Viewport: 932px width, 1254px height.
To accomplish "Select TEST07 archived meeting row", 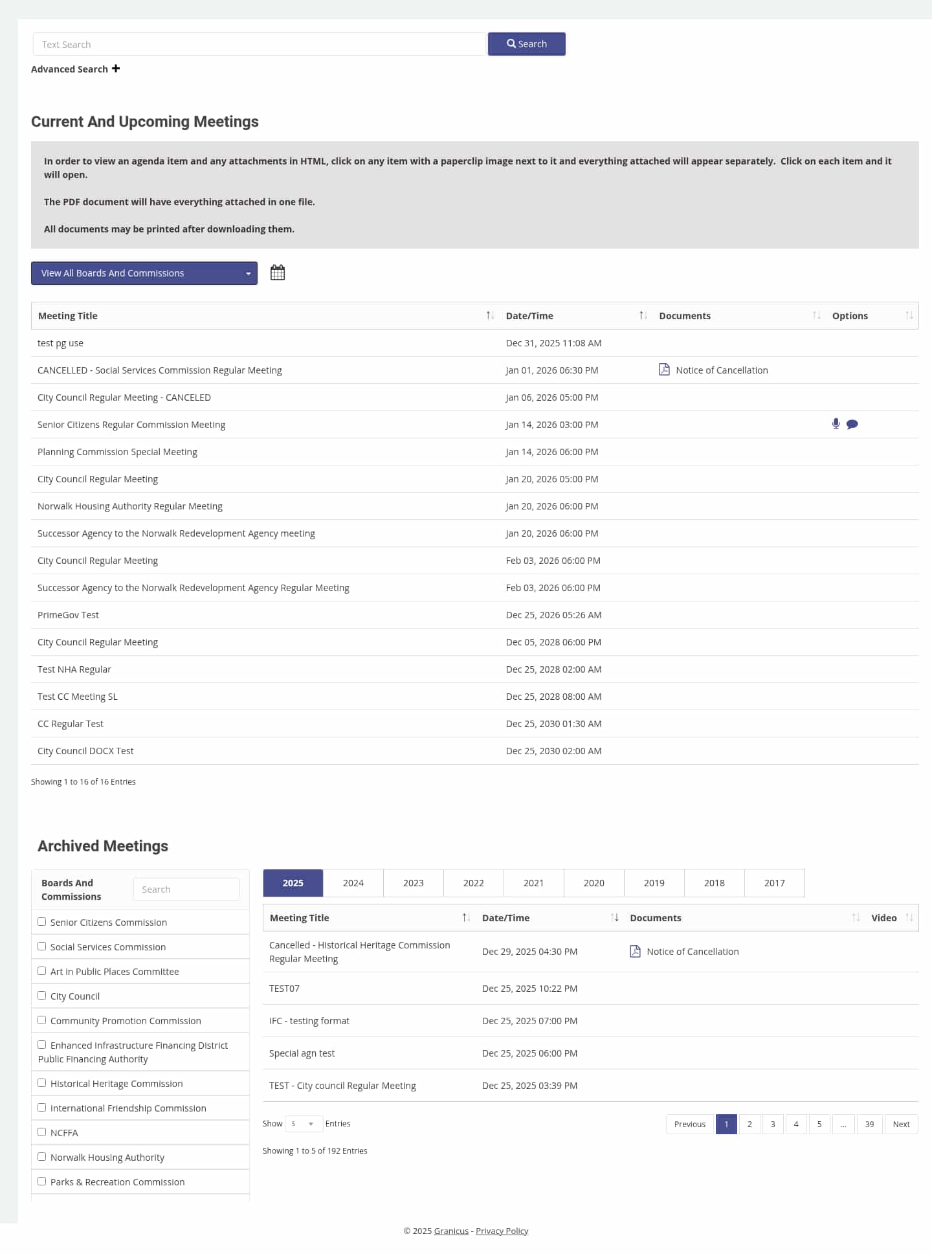I will pos(590,989).
